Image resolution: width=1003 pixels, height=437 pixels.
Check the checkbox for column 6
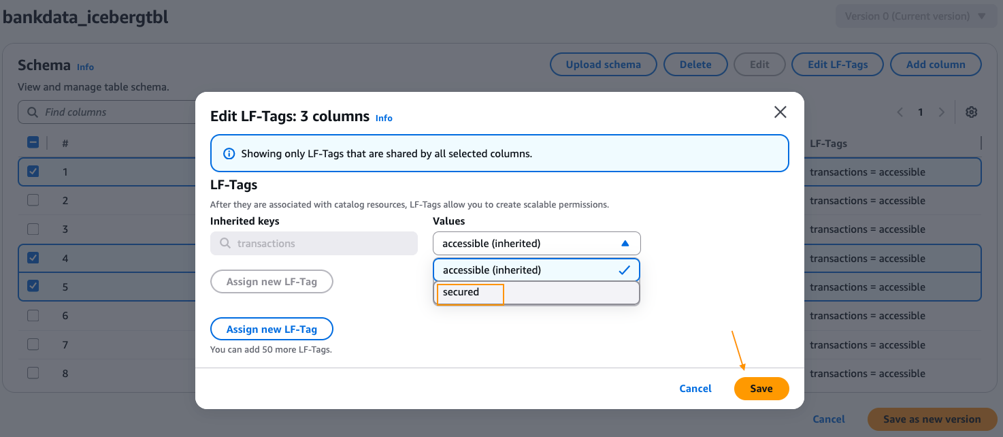click(33, 316)
